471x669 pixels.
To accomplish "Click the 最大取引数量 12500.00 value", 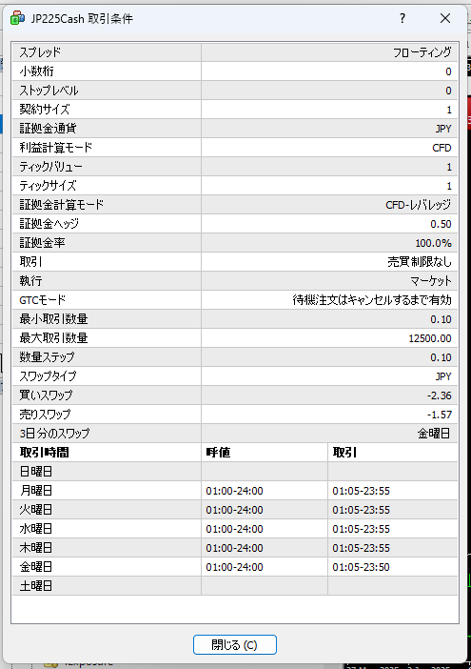I will pyautogui.click(x=430, y=338).
